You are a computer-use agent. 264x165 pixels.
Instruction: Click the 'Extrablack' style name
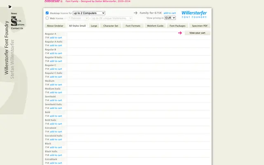(x=51, y=159)
